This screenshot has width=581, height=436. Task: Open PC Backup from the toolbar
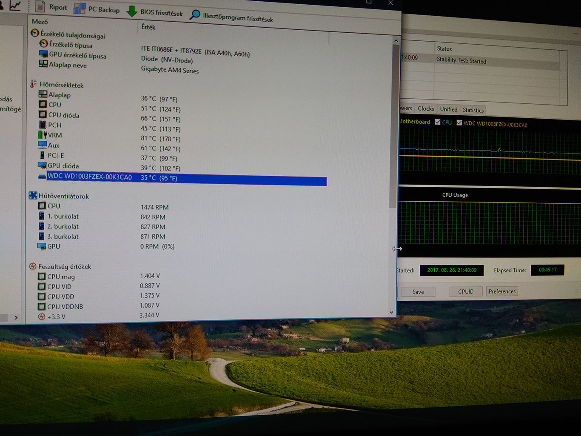click(97, 9)
